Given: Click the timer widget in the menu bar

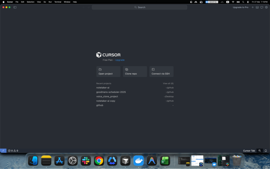Looking at the screenshot, I should (x=213, y=2).
